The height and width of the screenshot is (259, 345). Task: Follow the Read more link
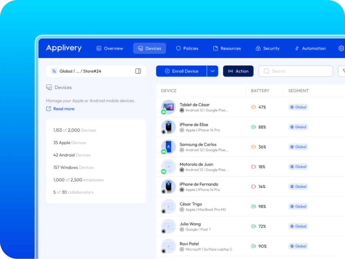(x=64, y=109)
